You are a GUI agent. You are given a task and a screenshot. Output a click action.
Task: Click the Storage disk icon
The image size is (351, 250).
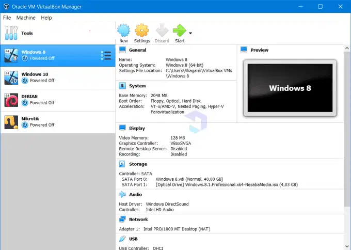click(x=122, y=164)
